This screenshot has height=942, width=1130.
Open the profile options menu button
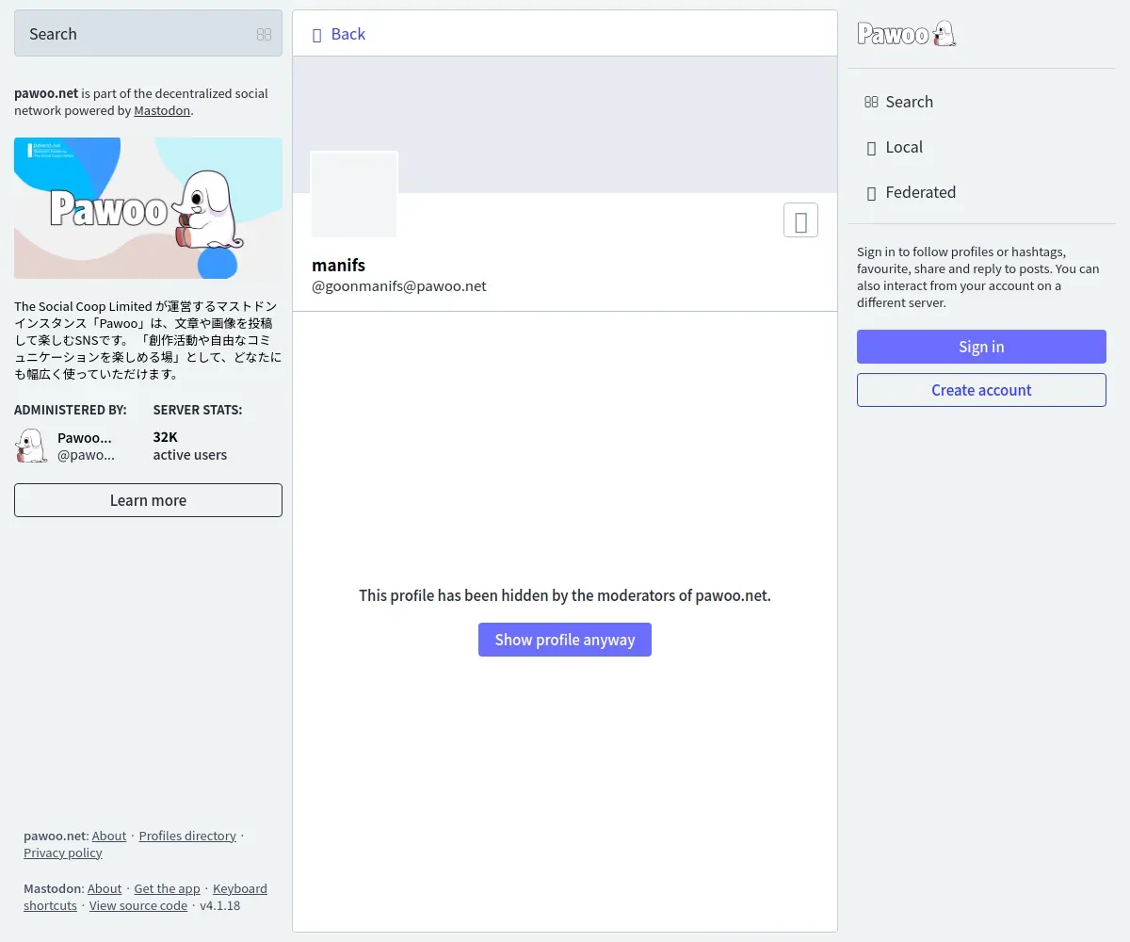pyautogui.click(x=800, y=220)
